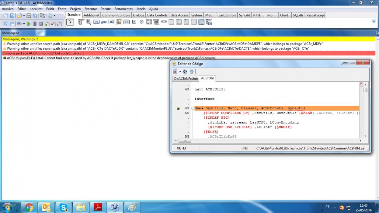Click the Step Out debug icon
The height and width of the screenshot is (213, 379).
(x=59, y=24)
